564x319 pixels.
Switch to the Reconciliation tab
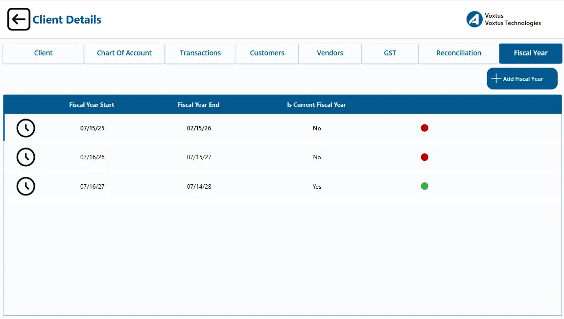(459, 53)
